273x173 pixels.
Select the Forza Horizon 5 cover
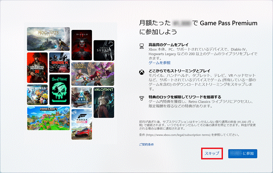click(81, 125)
